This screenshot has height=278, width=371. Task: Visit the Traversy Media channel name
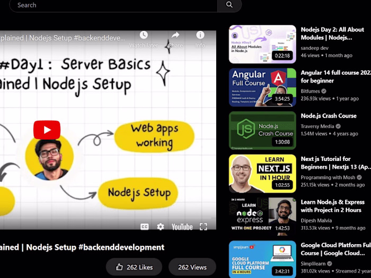coord(317,126)
